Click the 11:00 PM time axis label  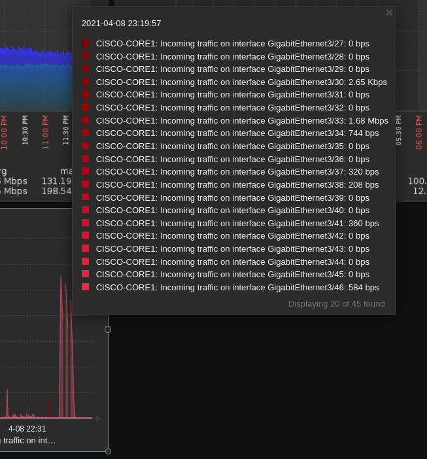[x=46, y=132]
